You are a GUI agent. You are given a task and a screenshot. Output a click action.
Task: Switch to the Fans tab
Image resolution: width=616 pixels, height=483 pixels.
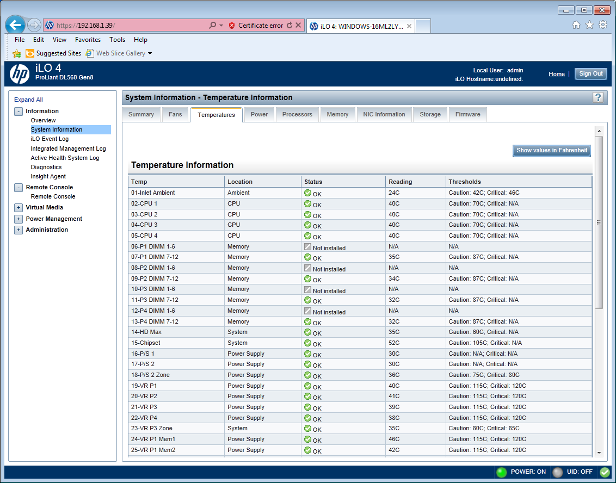click(x=175, y=114)
